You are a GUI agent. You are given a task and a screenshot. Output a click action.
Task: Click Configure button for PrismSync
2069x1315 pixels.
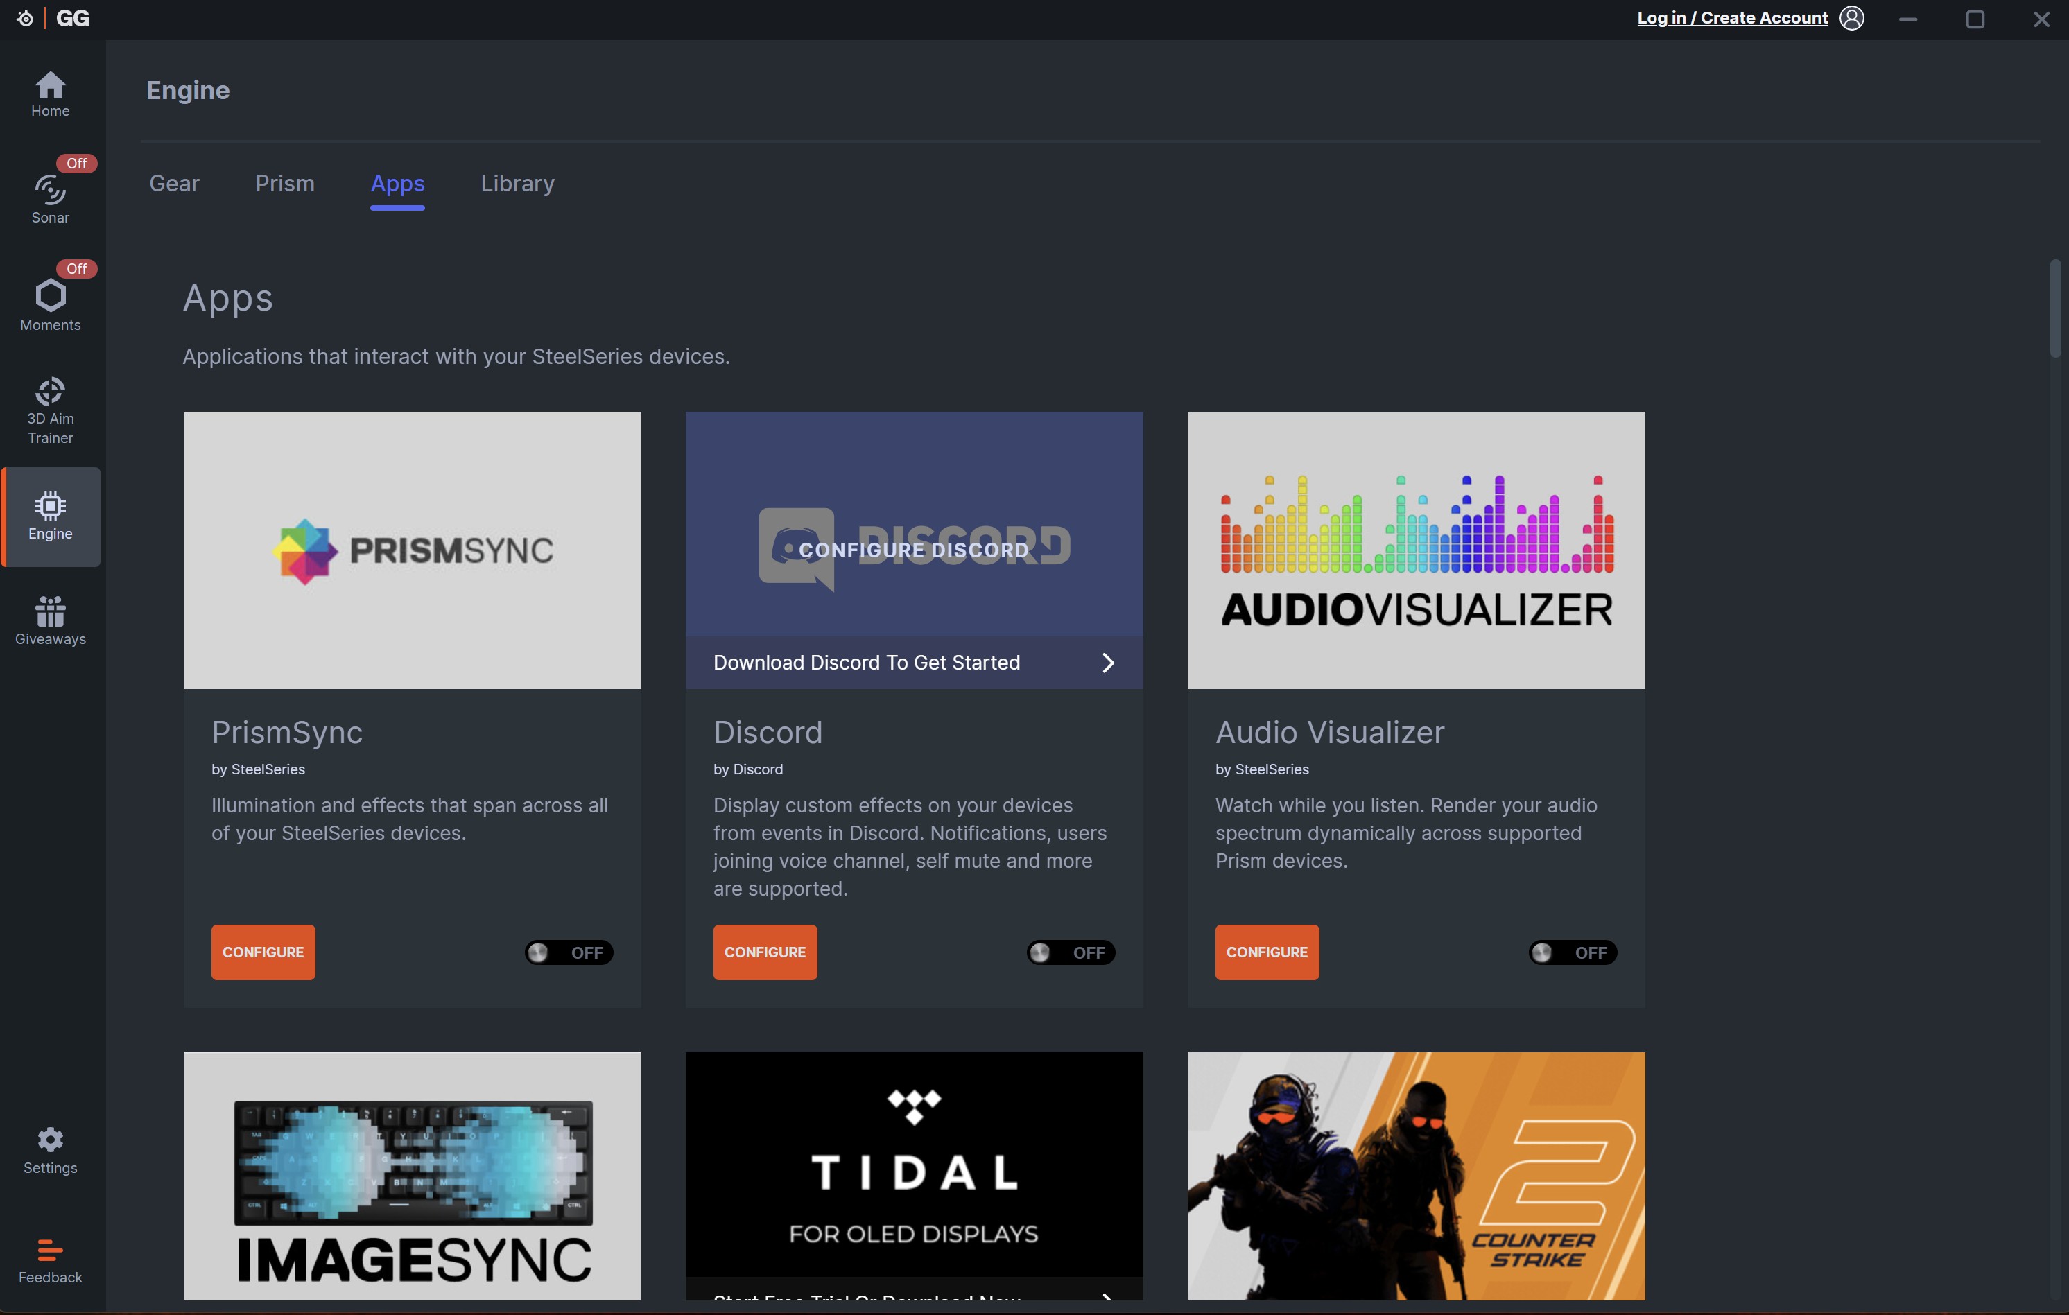(x=263, y=952)
